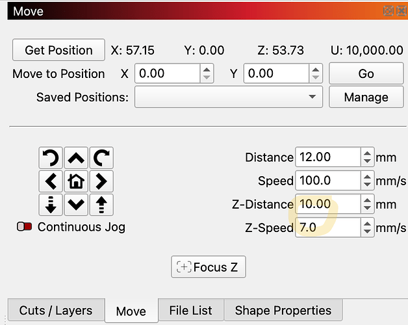
Task: Decrease the Z-Speed value with stepper
Action: coord(368,231)
